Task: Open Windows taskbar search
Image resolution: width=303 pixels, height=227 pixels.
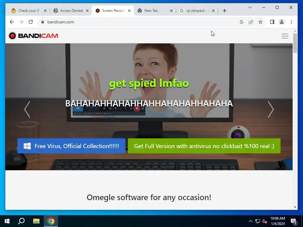Action: pos(21,221)
